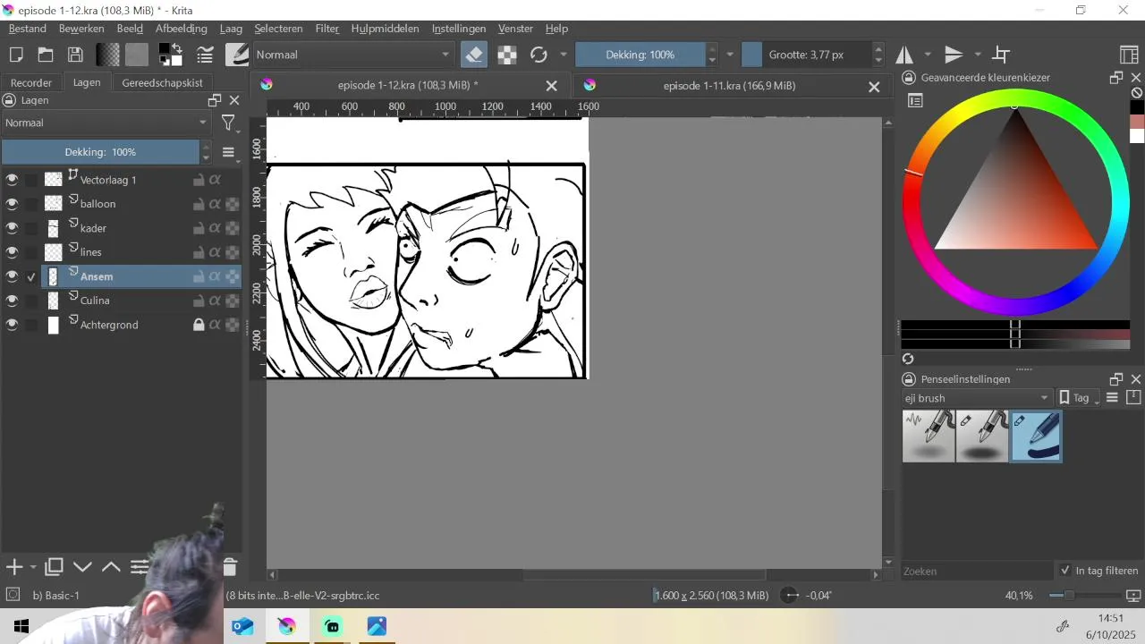The image size is (1145, 644).
Task: Move layer up arrow
Action: click(x=111, y=567)
